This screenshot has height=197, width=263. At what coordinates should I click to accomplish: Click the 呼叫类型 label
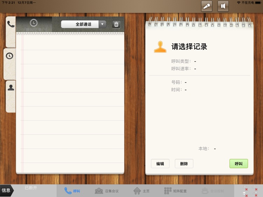click(x=181, y=61)
